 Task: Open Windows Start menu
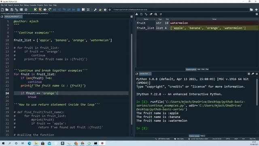pyautogui.click(x=3, y=143)
